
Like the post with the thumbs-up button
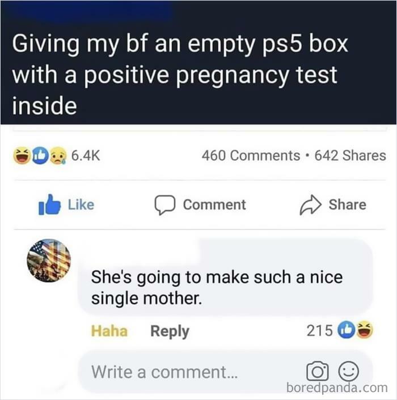66,205
